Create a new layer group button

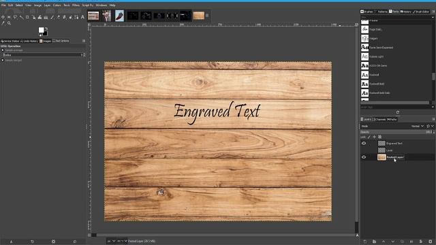[374, 242]
